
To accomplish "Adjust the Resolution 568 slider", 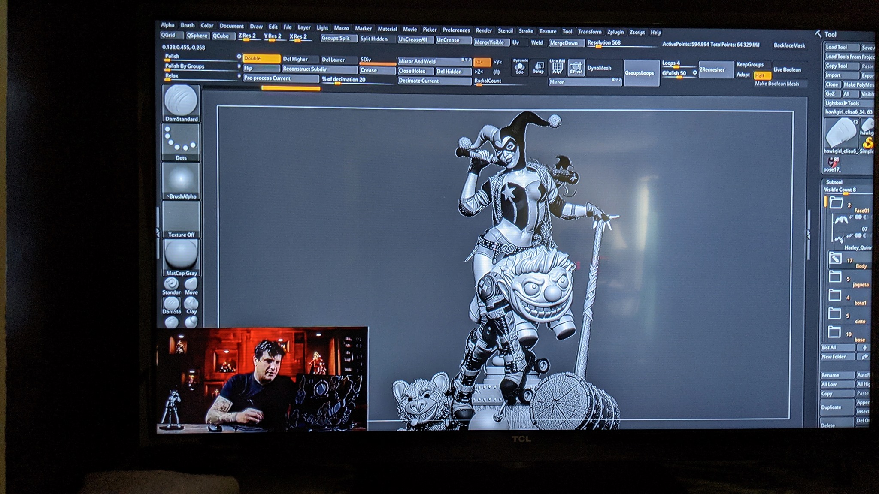I will [621, 43].
